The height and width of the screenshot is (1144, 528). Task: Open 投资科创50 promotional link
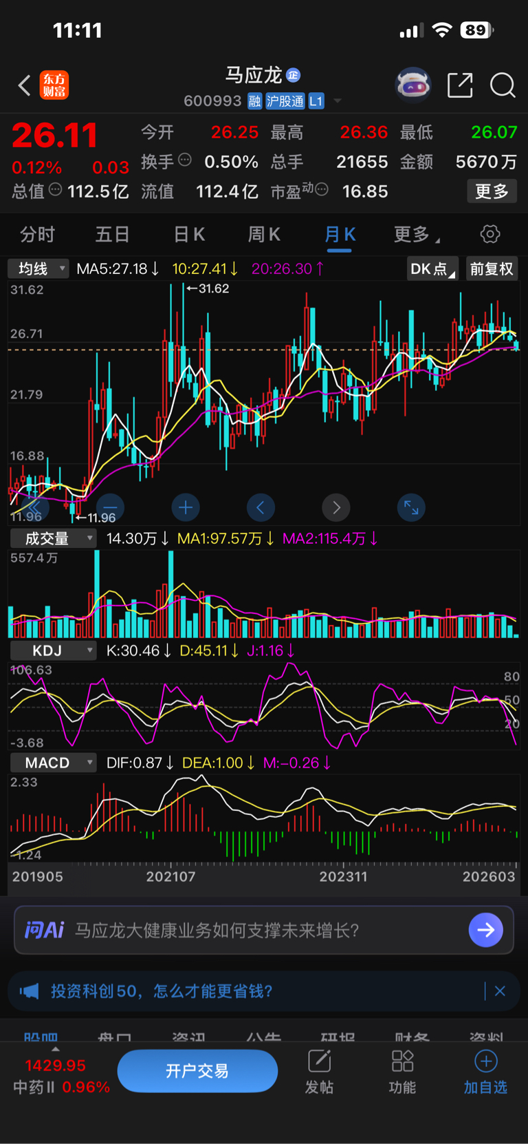(162, 991)
